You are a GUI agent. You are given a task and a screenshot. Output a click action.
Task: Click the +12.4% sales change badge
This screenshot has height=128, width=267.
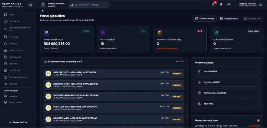(86, 31)
